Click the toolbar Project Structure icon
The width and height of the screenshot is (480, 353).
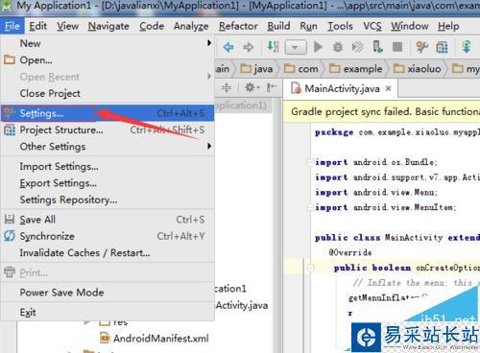[442, 48]
